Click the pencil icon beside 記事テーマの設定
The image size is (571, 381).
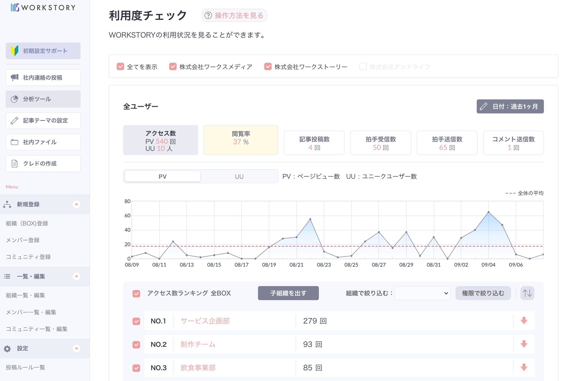pyautogui.click(x=15, y=120)
